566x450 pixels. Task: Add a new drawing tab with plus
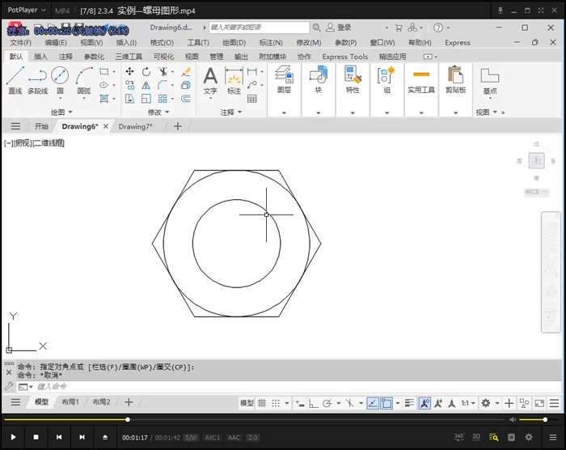pos(178,126)
